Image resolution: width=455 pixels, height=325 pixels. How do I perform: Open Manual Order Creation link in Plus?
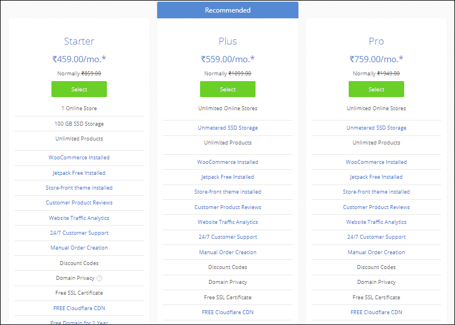228,252
